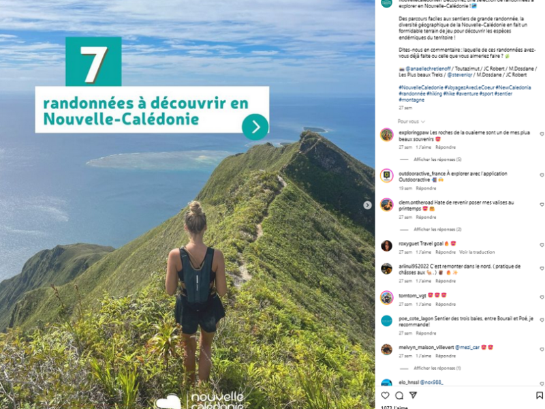Like the post with heart icon
The height and width of the screenshot is (409, 545).
pyautogui.click(x=385, y=395)
